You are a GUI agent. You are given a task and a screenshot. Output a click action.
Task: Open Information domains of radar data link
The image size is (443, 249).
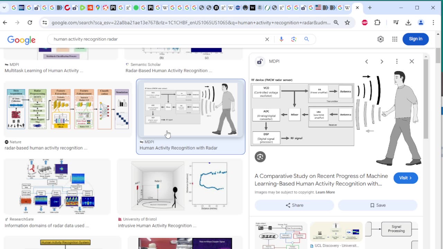(x=47, y=225)
